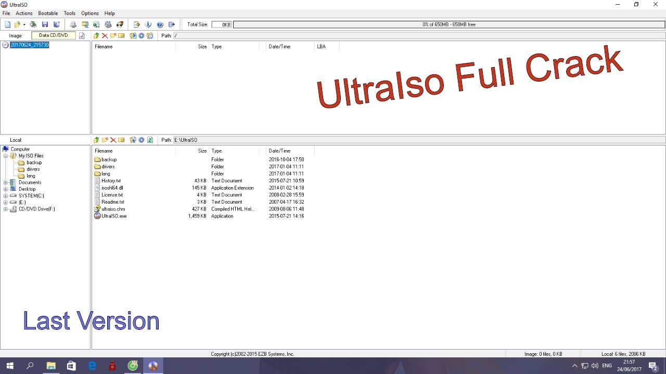
Task: Click the Local path field E:\UltraISO
Action: pos(419,140)
